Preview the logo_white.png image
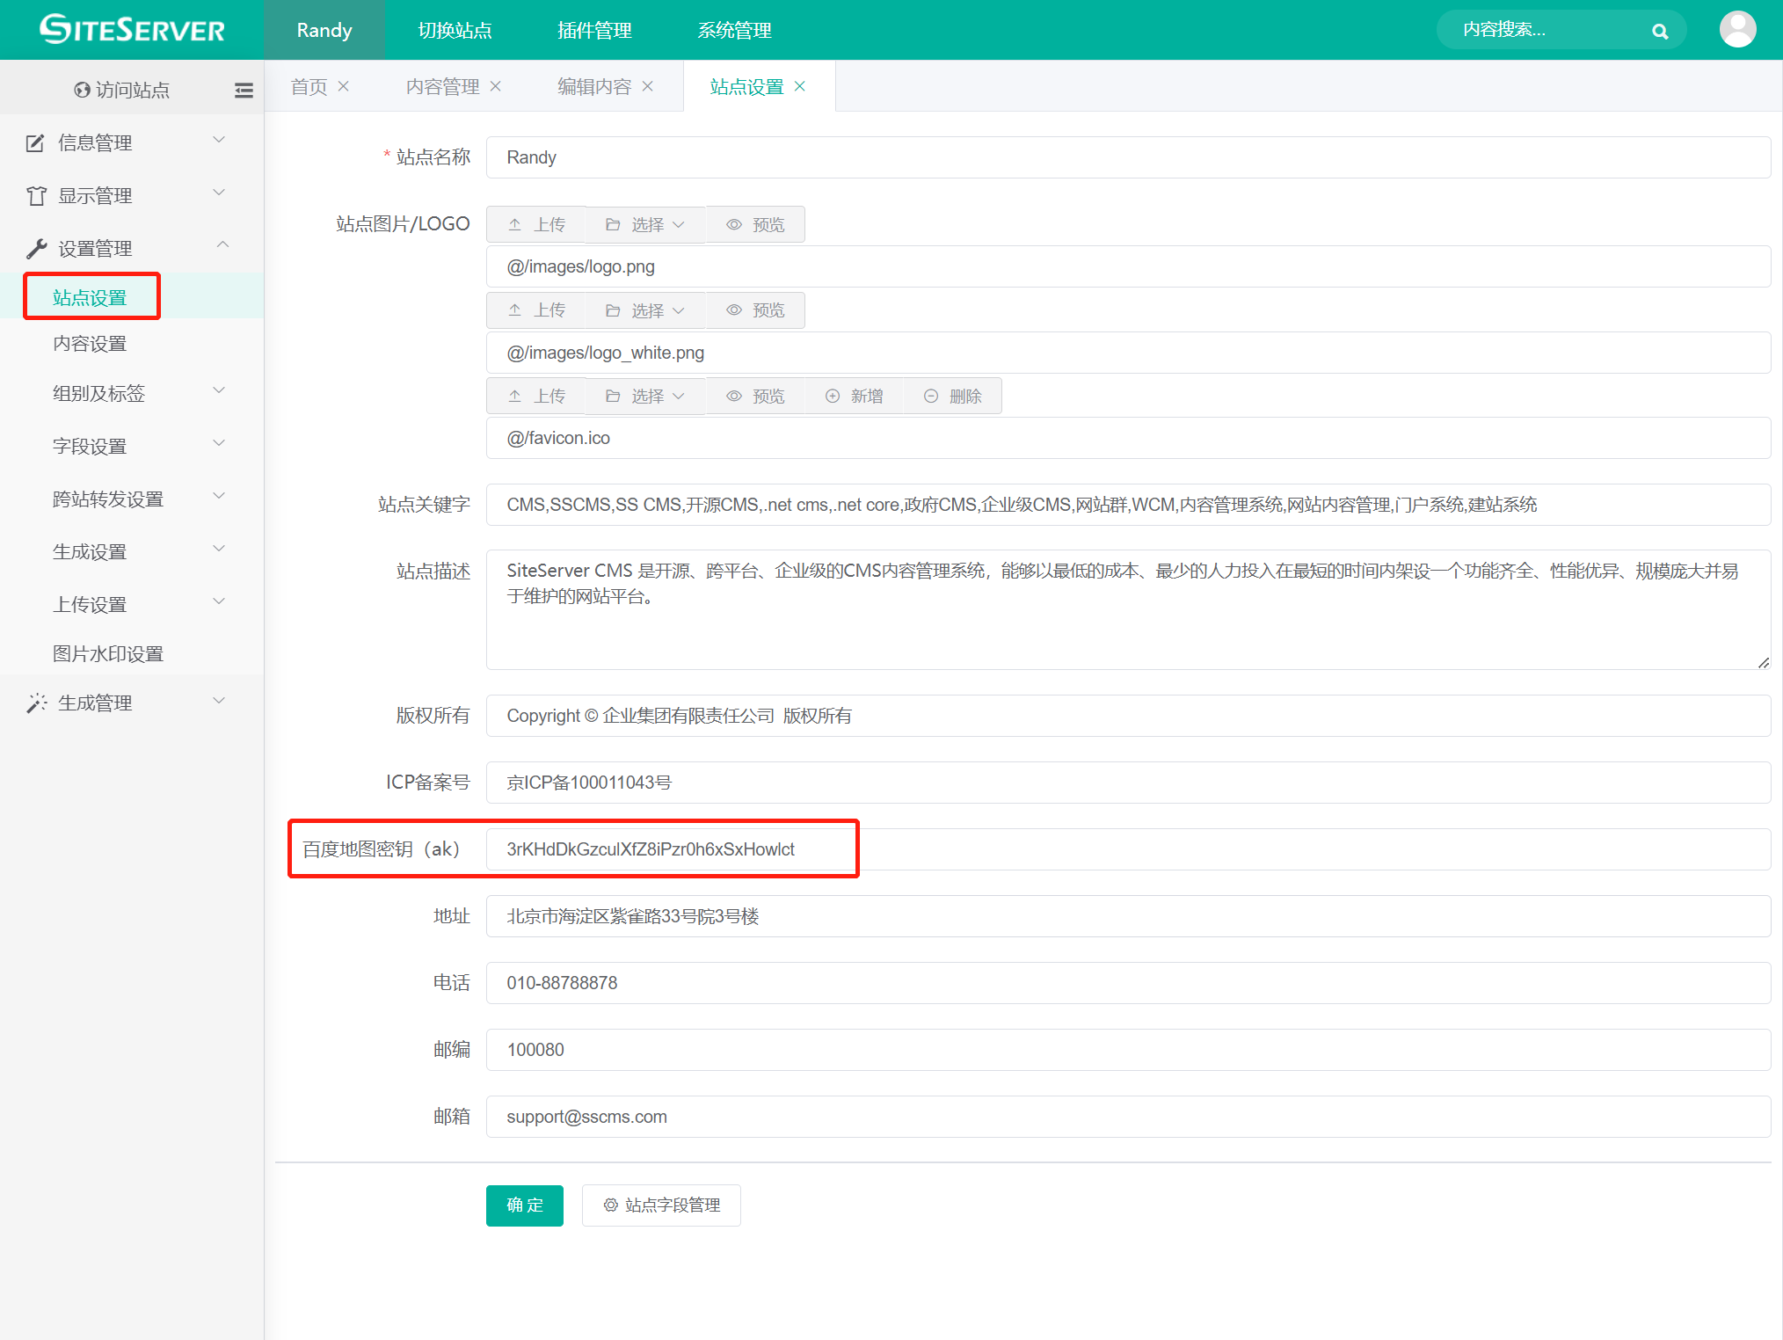Image resolution: width=1783 pixels, height=1340 pixels. [x=755, y=310]
